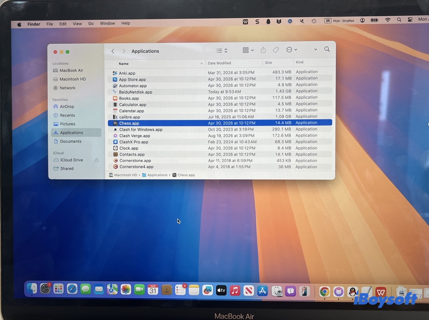The height and width of the screenshot is (320, 429).
Task: Click the Share icon in Finder toolbar
Action: pyautogui.click(x=263, y=50)
